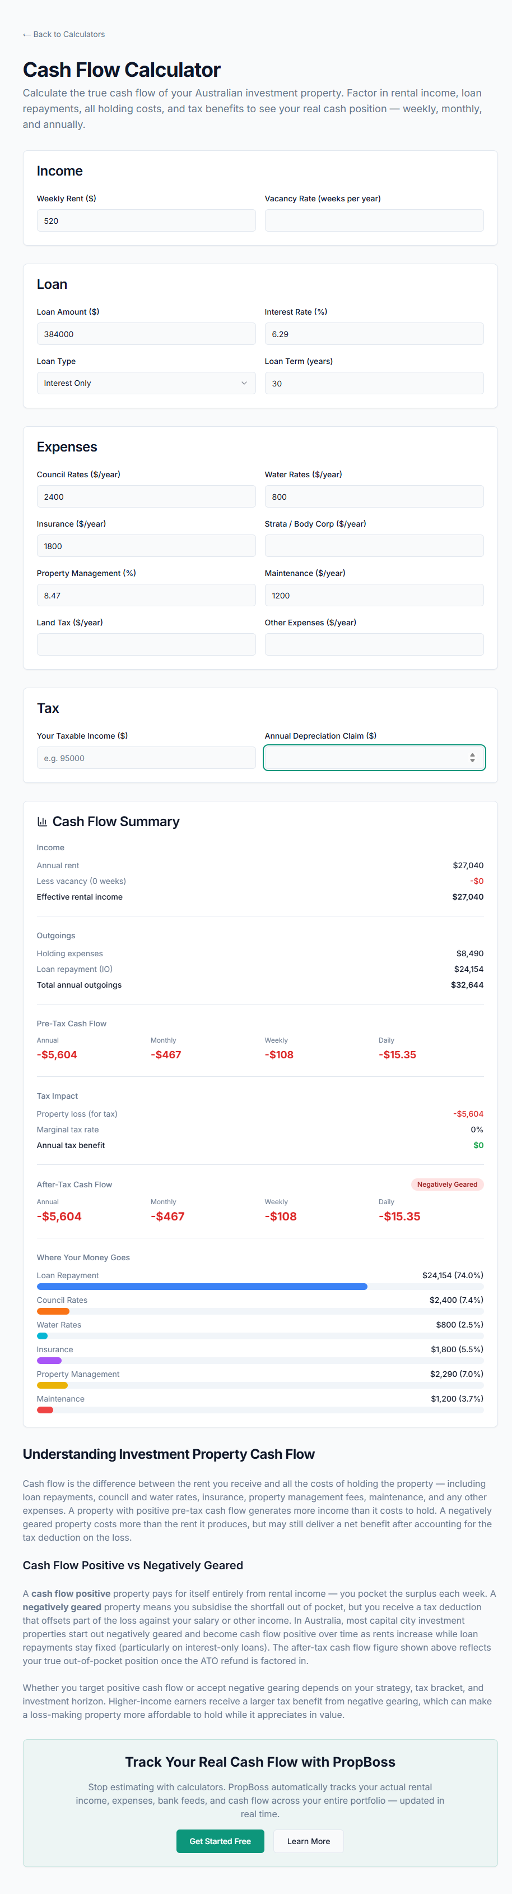
Task: Click the Other Expenses input field
Action: click(374, 645)
